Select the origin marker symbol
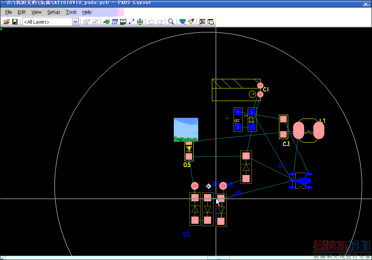Screen dimensions: 372x260 point(208,186)
